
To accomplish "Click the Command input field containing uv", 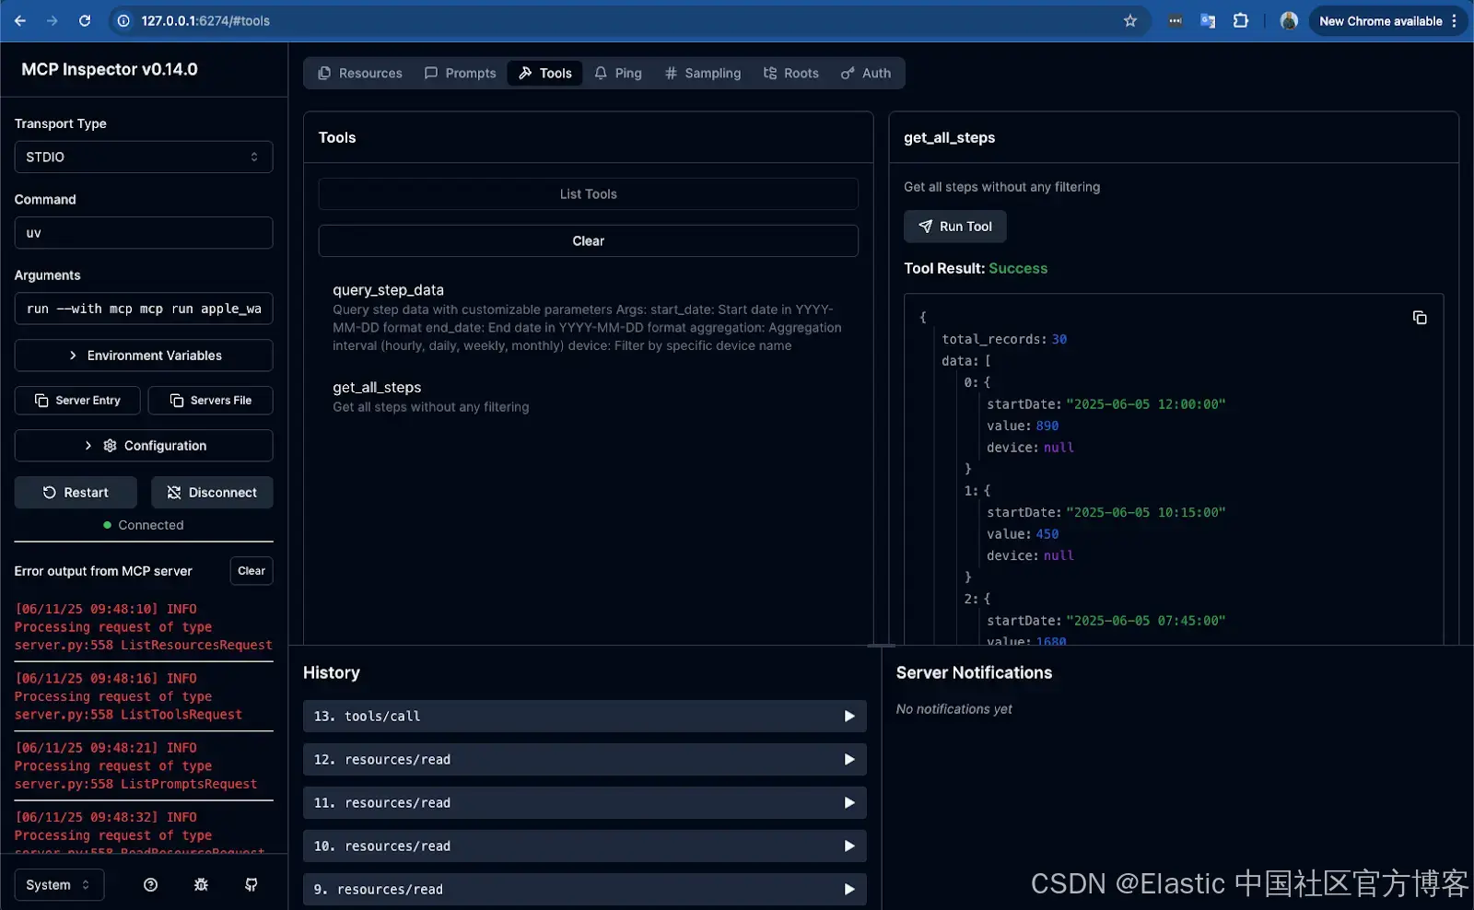I will 144,232.
